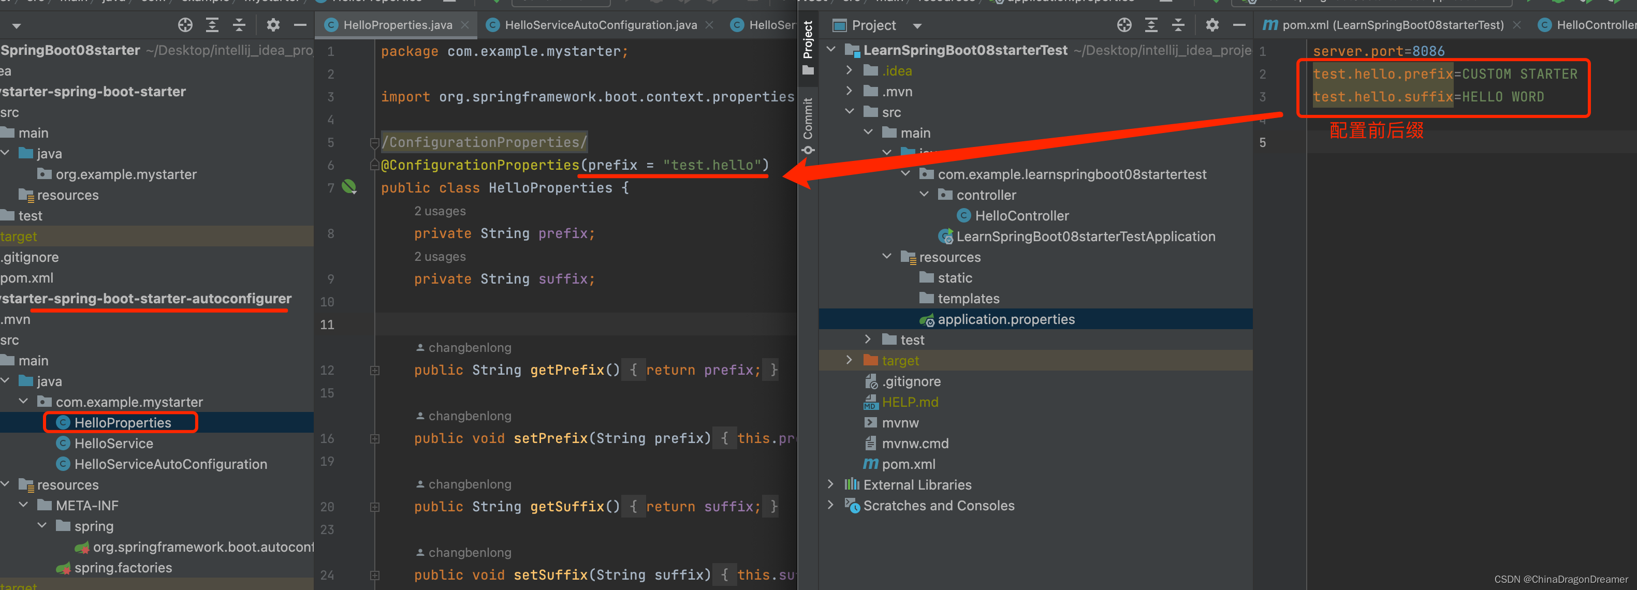Viewport: 1637px width, 590px height.
Task: Expand External Libraries node
Action: tap(830, 484)
